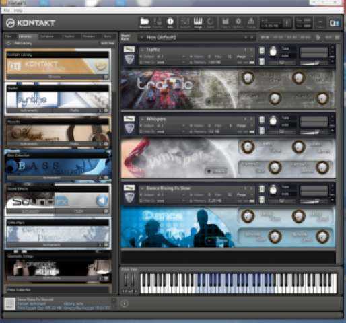Open Instruments of Bass Collection library
Screen dimensions: 346x323
coord(52,178)
